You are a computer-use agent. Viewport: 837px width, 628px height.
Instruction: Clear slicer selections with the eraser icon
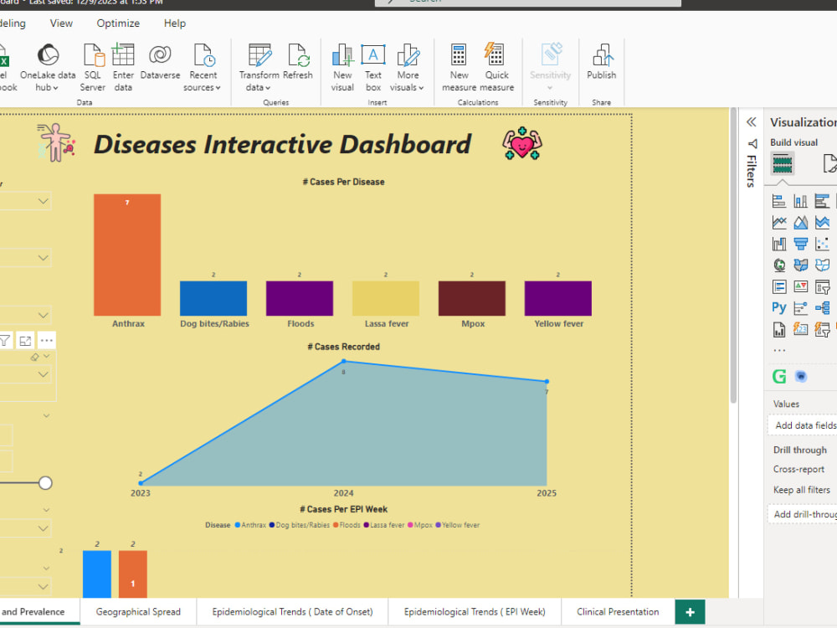click(x=34, y=358)
